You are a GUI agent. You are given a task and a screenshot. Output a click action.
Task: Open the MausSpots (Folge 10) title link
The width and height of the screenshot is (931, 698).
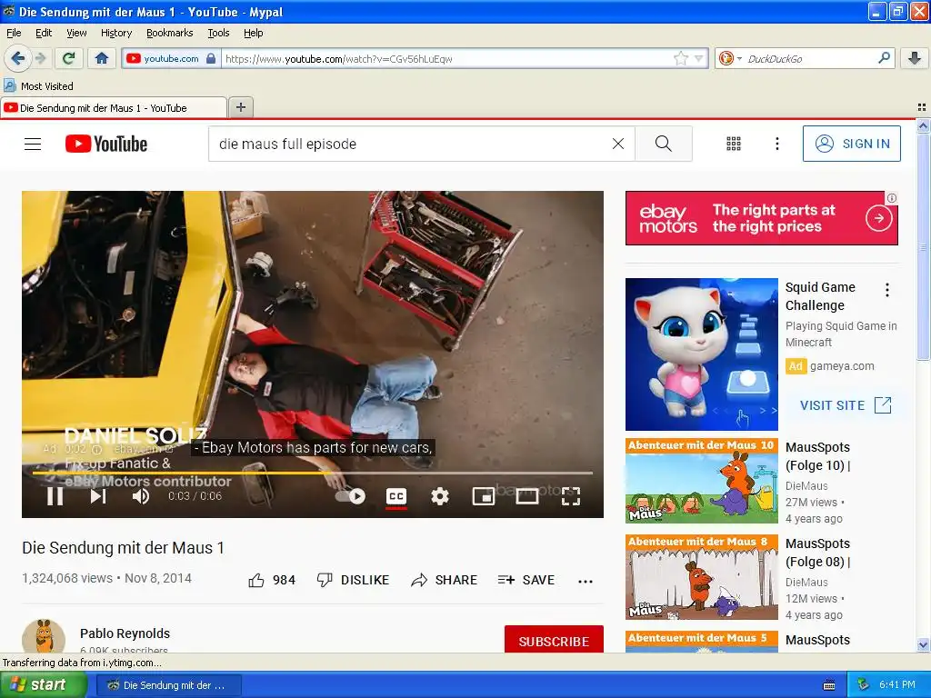817,456
